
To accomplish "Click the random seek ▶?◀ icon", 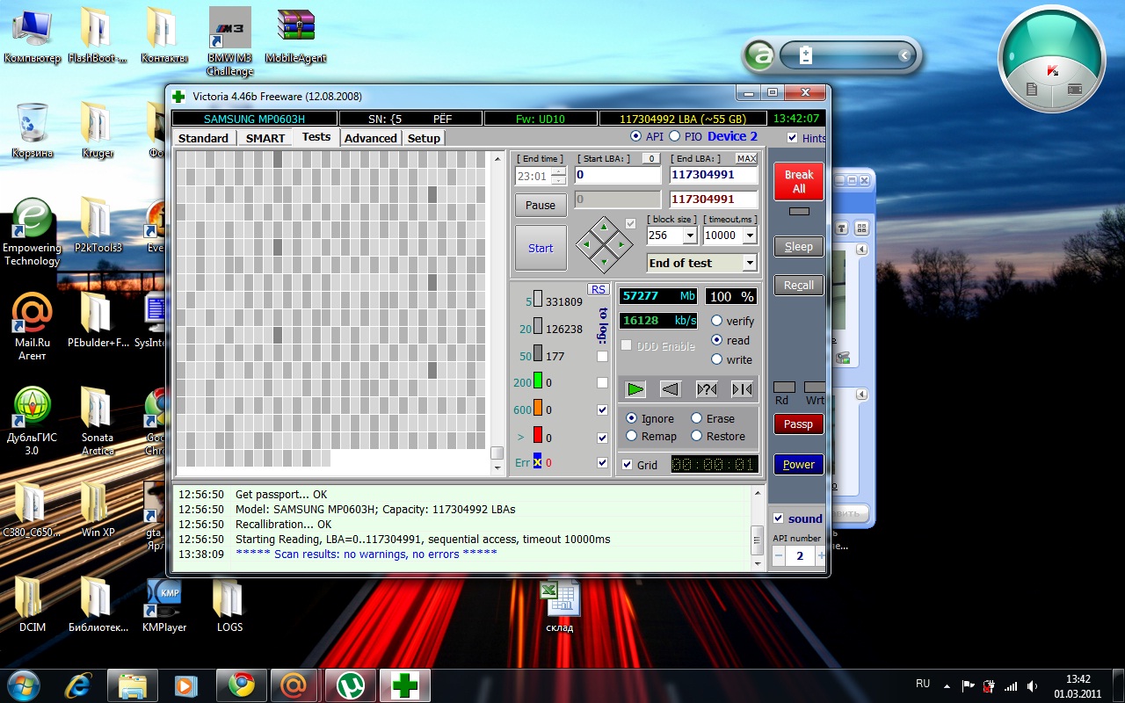I will click(x=707, y=388).
